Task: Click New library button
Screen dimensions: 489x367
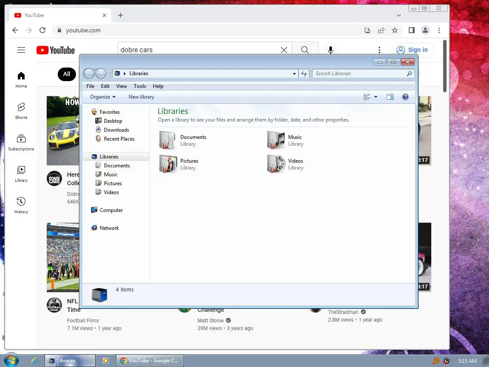Action: click(x=141, y=97)
